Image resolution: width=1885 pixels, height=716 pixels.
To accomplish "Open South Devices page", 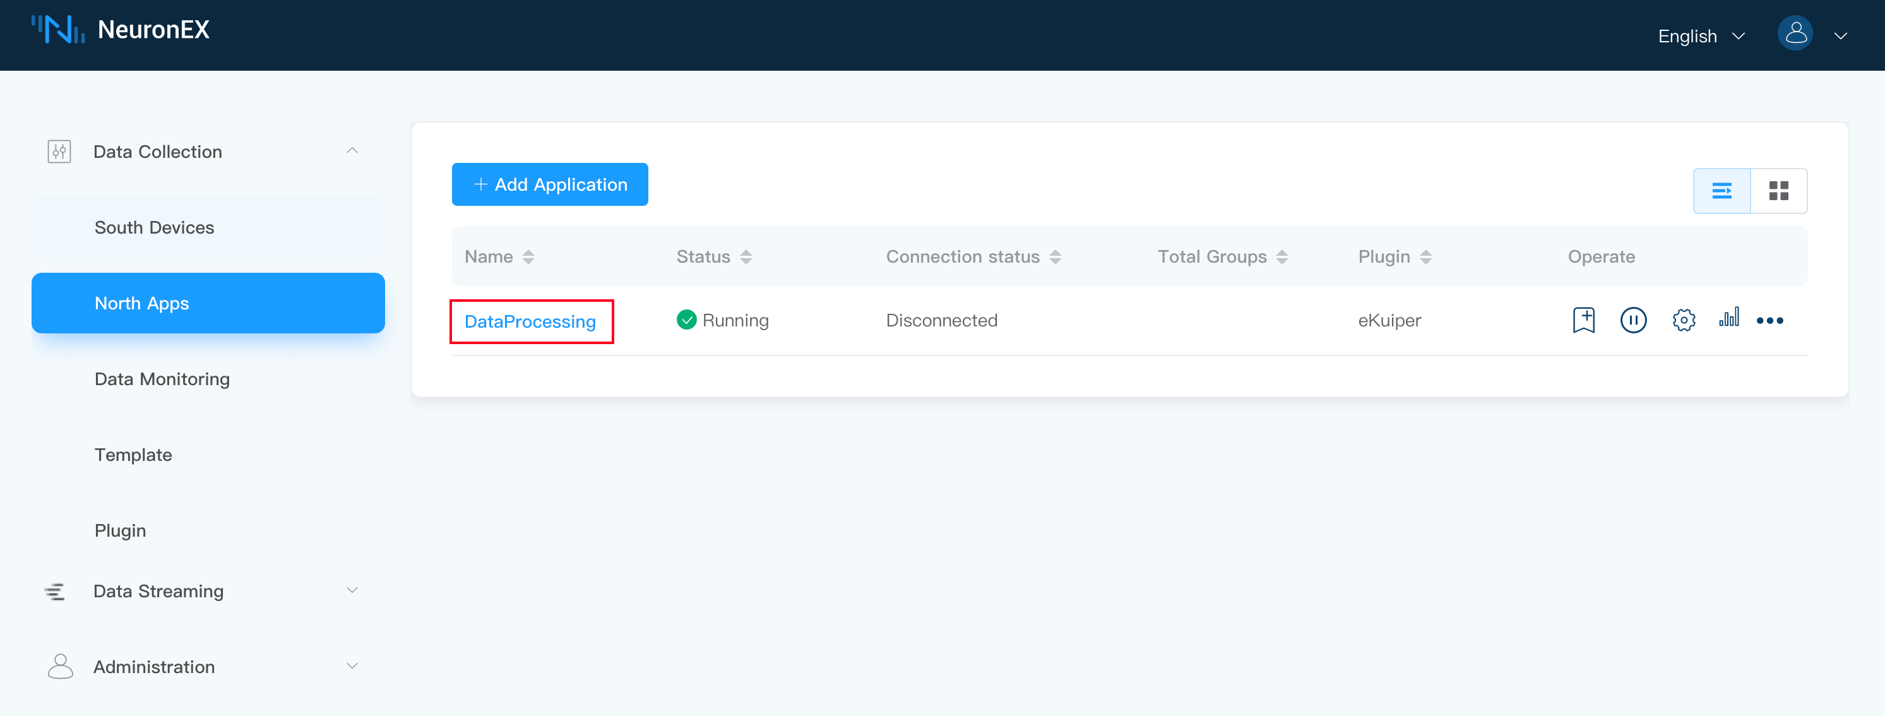I will point(155,228).
